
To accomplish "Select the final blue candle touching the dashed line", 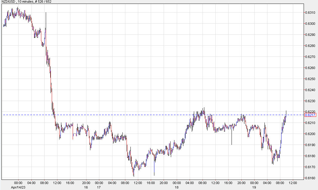I will tap(286, 115).
